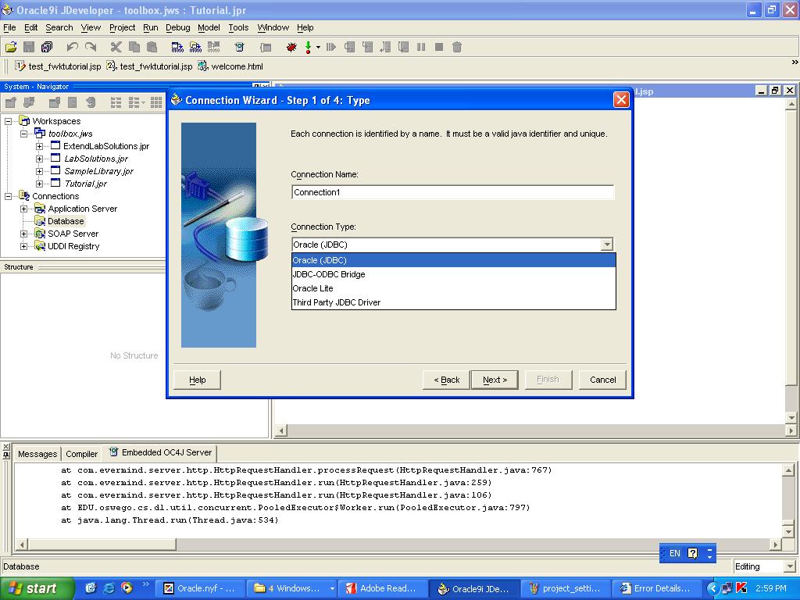The width and height of the screenshot is (800, 600).
Task: Open the Tools menu
Action: tap(238, 27)
